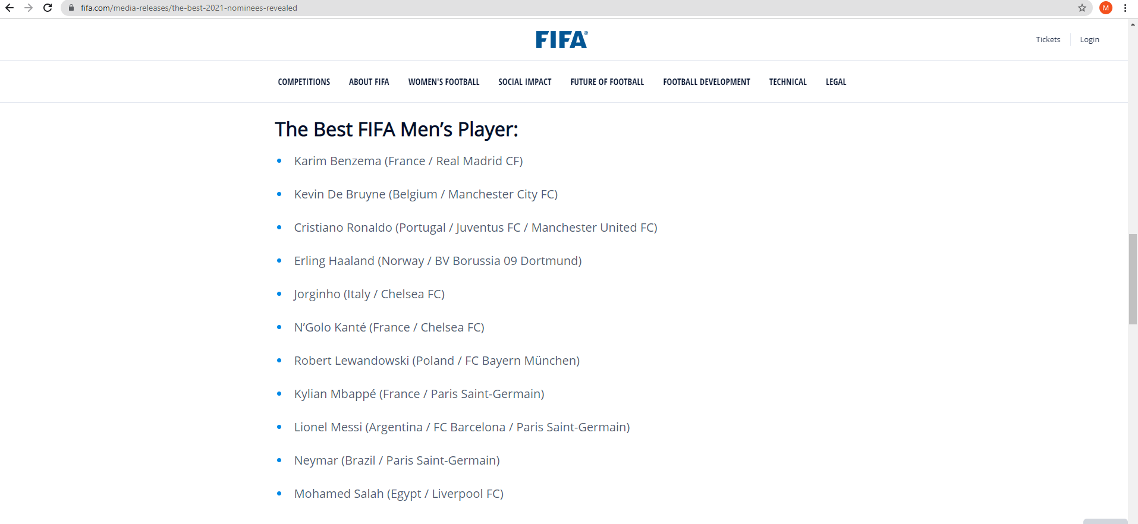Open Future of Football menu
Screen dimensions: 1138x524
click(607, 82)
